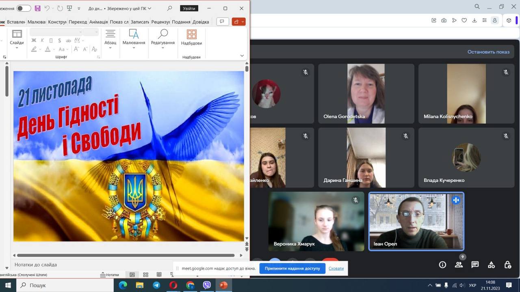Open Telegram from the Windows taskbar
The image size is (520, 292).
point(156,285)
